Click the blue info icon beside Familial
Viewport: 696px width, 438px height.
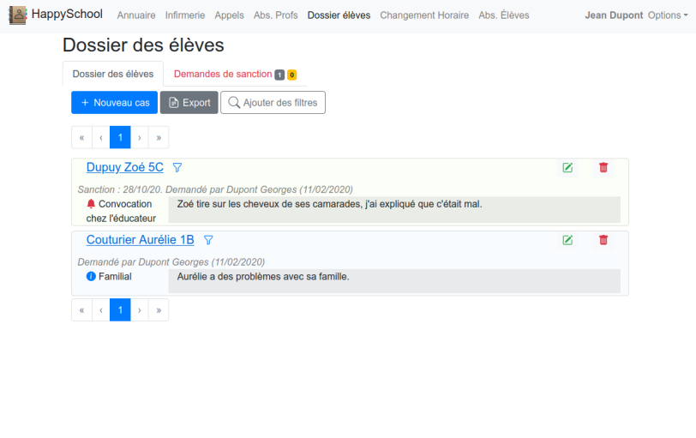91,277
